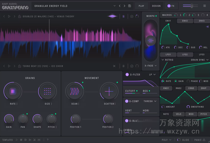Click the first template icon beside TEMPLATES
Viewport: 210px width, 143px height.
tap(17, 140)
